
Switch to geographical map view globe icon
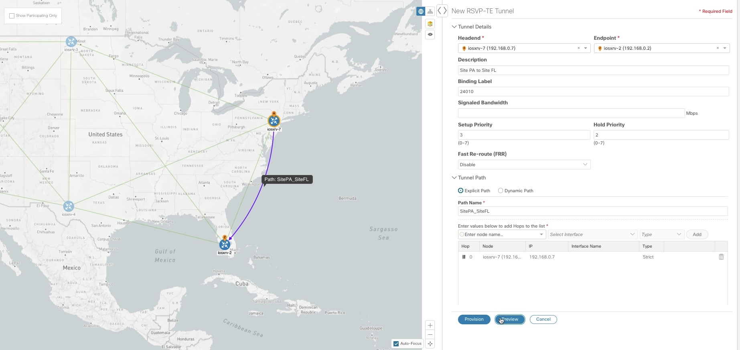(421, 12)
